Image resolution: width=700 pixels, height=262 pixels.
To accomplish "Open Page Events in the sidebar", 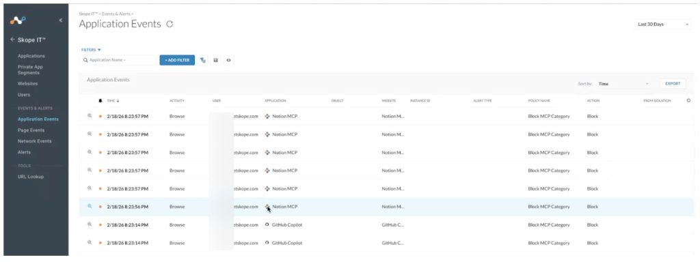I will click(31, 130).
